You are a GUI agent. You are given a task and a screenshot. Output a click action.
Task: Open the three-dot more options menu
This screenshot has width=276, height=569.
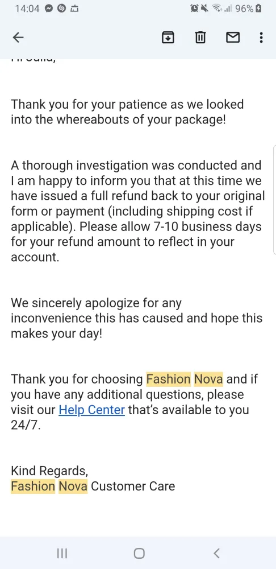[x=261, y=37]
